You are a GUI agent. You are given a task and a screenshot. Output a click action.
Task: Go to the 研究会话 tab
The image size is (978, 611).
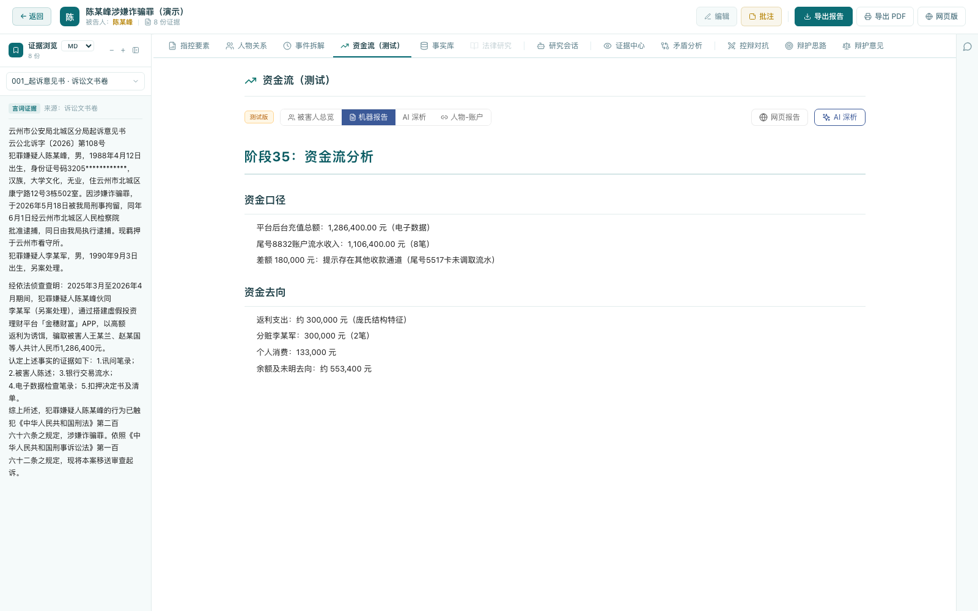[x=557, y=46]
